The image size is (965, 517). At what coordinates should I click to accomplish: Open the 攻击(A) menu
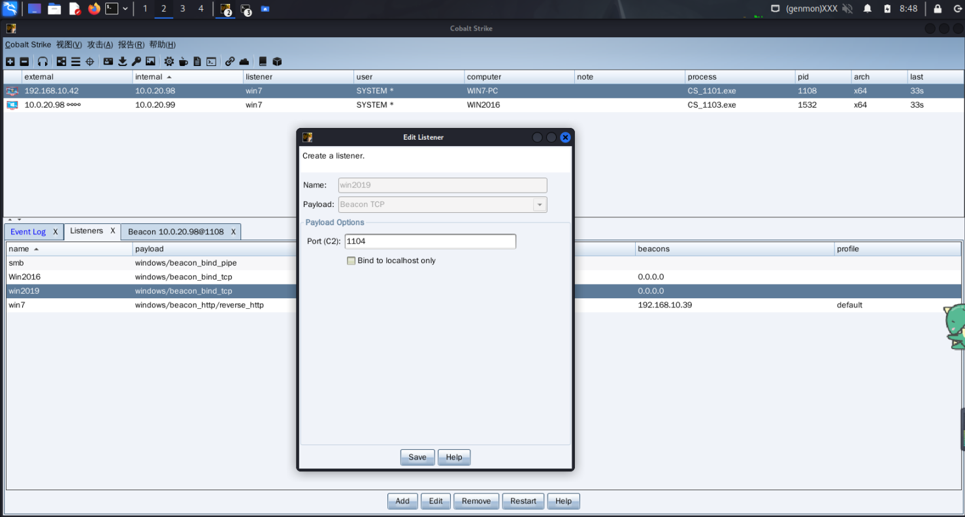100,44
